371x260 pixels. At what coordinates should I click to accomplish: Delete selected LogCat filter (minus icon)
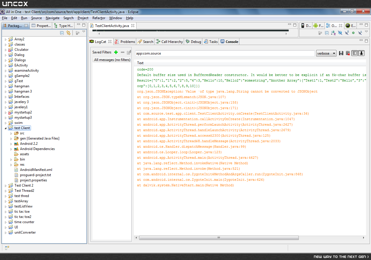pyautogui.click(x=122, y=52)
